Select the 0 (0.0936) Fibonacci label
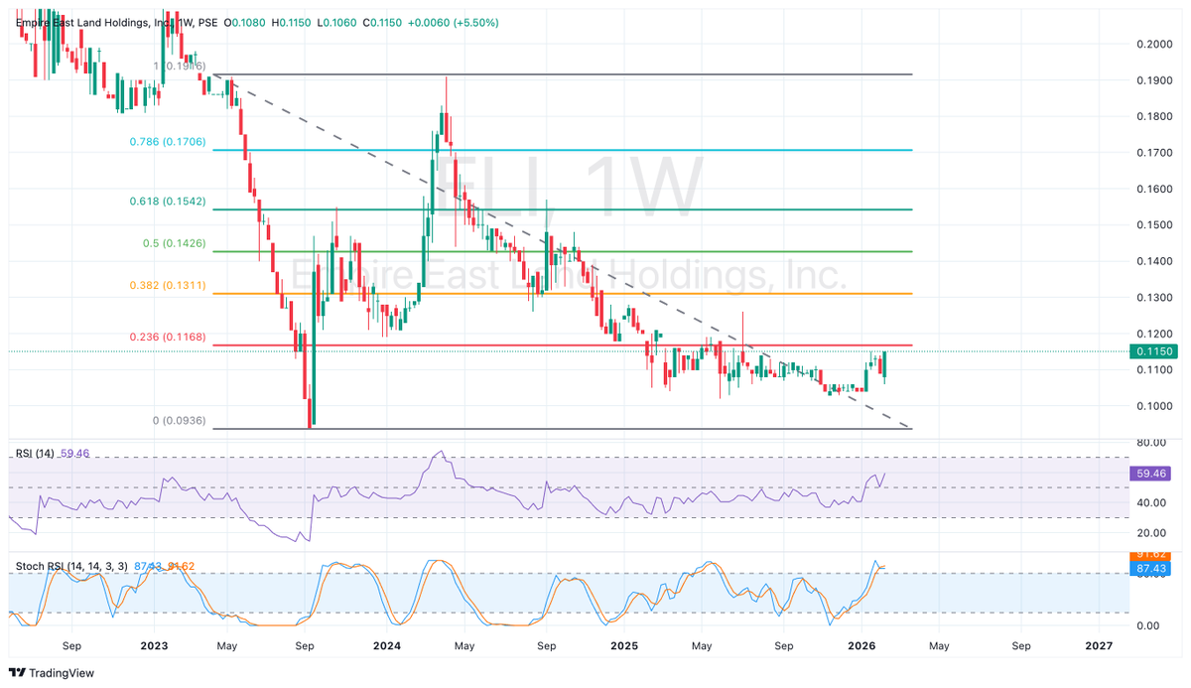The height and width of the screenshot is (688, 1191). tap(179, 421)
